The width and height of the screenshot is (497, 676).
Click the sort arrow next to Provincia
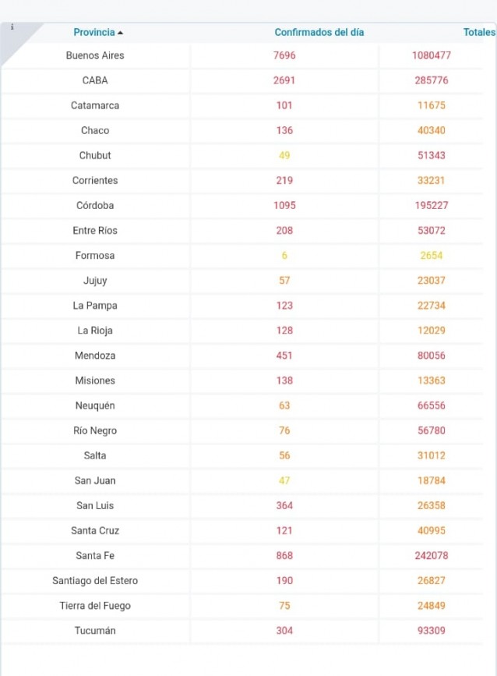(x=120, y=33)
